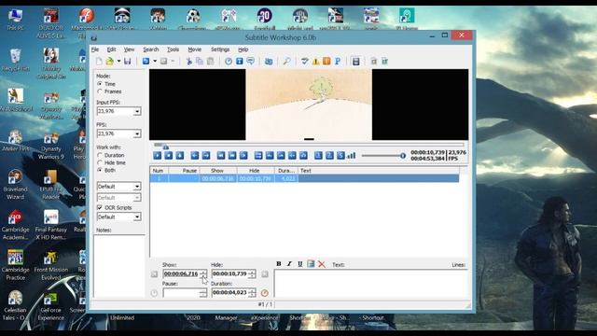
Task: Click the Show time input field
Action: (181, 273)
